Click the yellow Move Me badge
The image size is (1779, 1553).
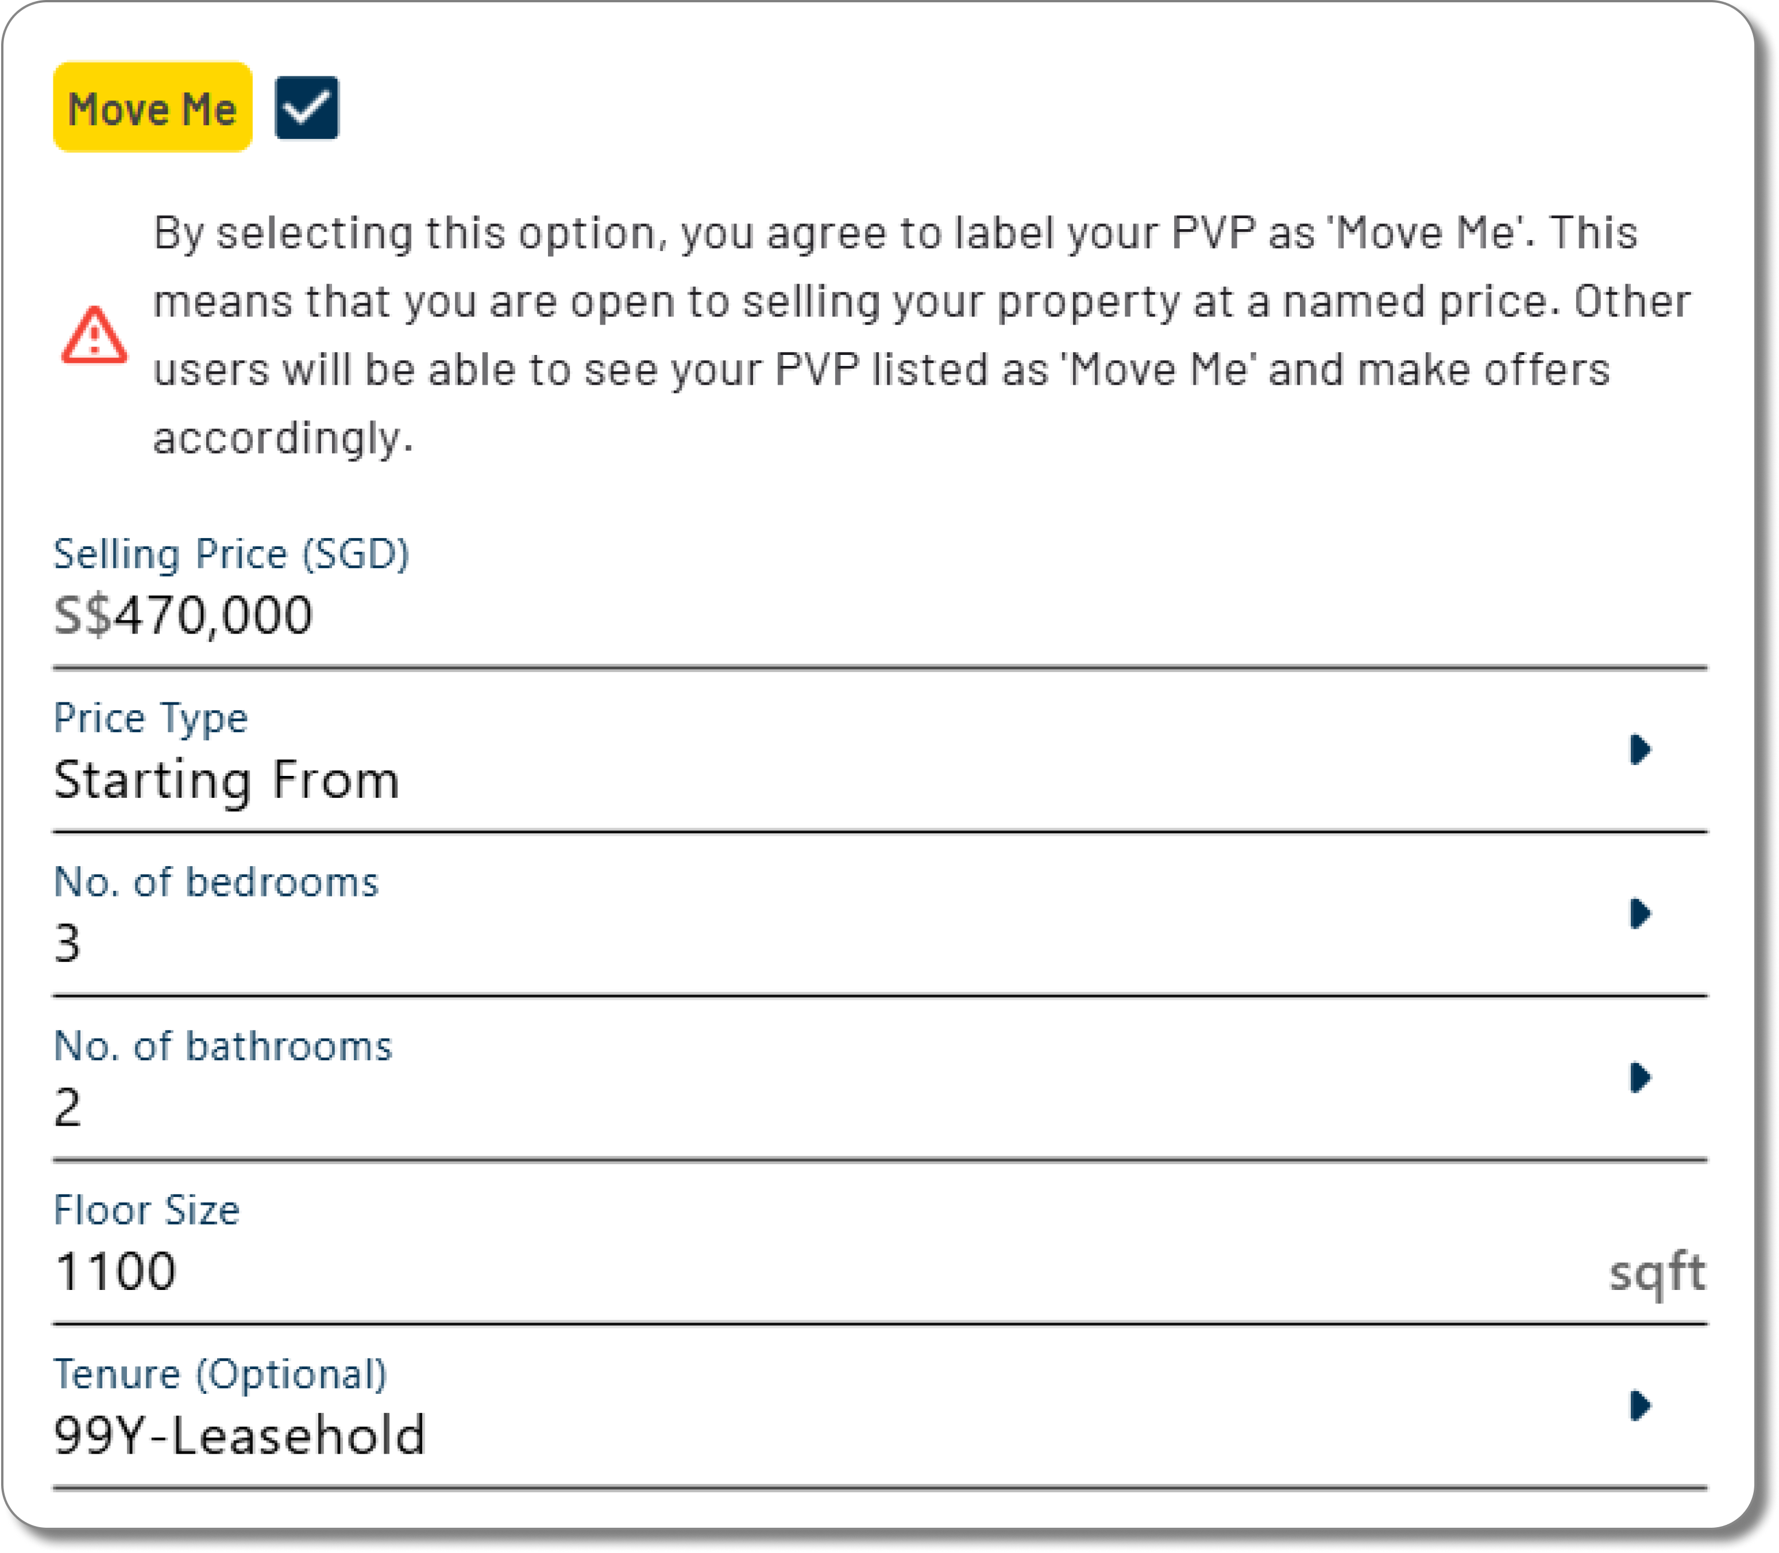pos(153,107)
